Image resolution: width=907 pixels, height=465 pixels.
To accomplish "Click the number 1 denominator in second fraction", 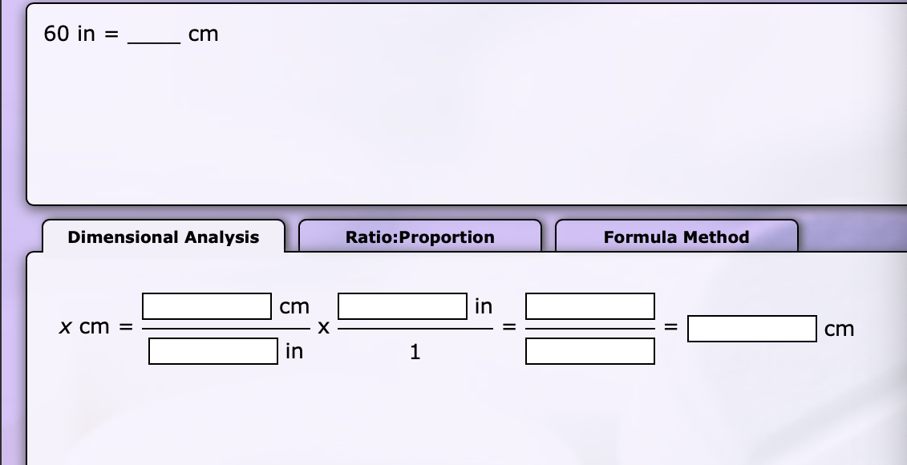I will coord(415,350).
